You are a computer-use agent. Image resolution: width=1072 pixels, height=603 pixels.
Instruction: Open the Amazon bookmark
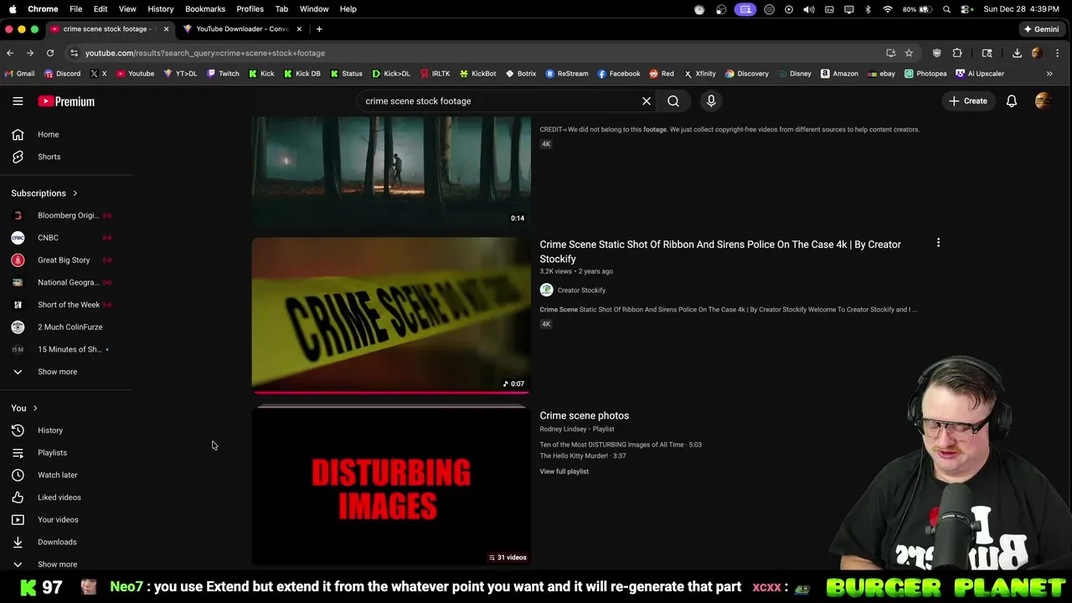coord(839,74)
